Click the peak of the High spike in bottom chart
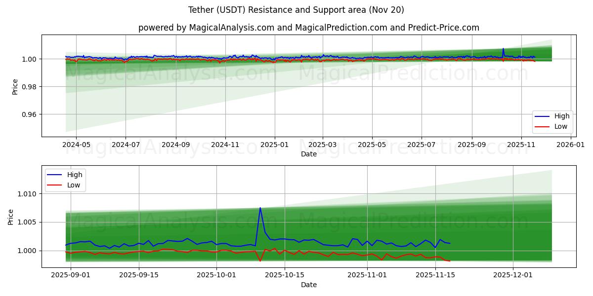 point(260,208)
